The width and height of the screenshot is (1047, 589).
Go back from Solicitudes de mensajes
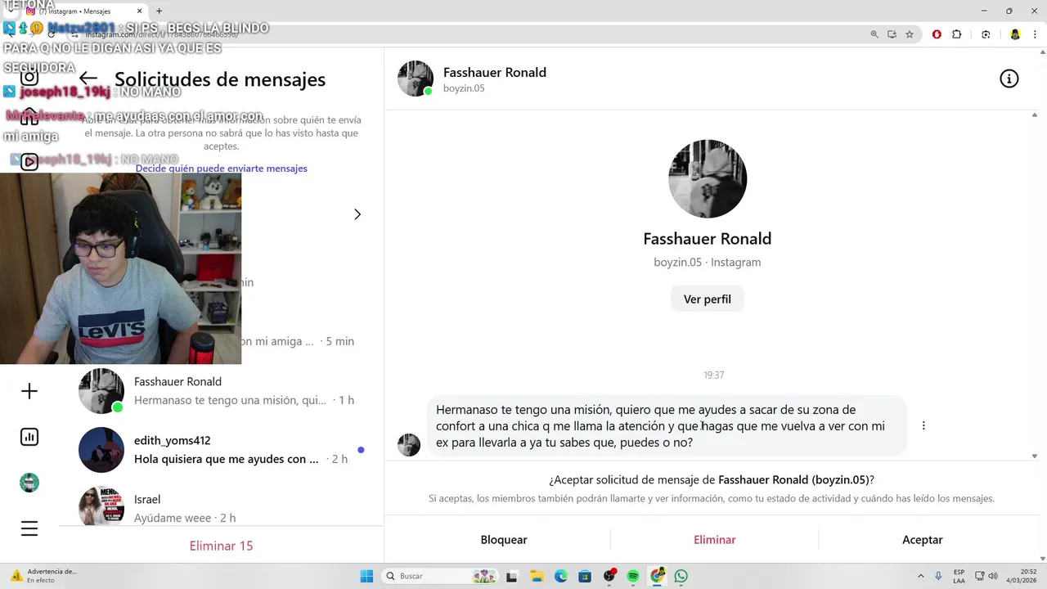[88, 79]
